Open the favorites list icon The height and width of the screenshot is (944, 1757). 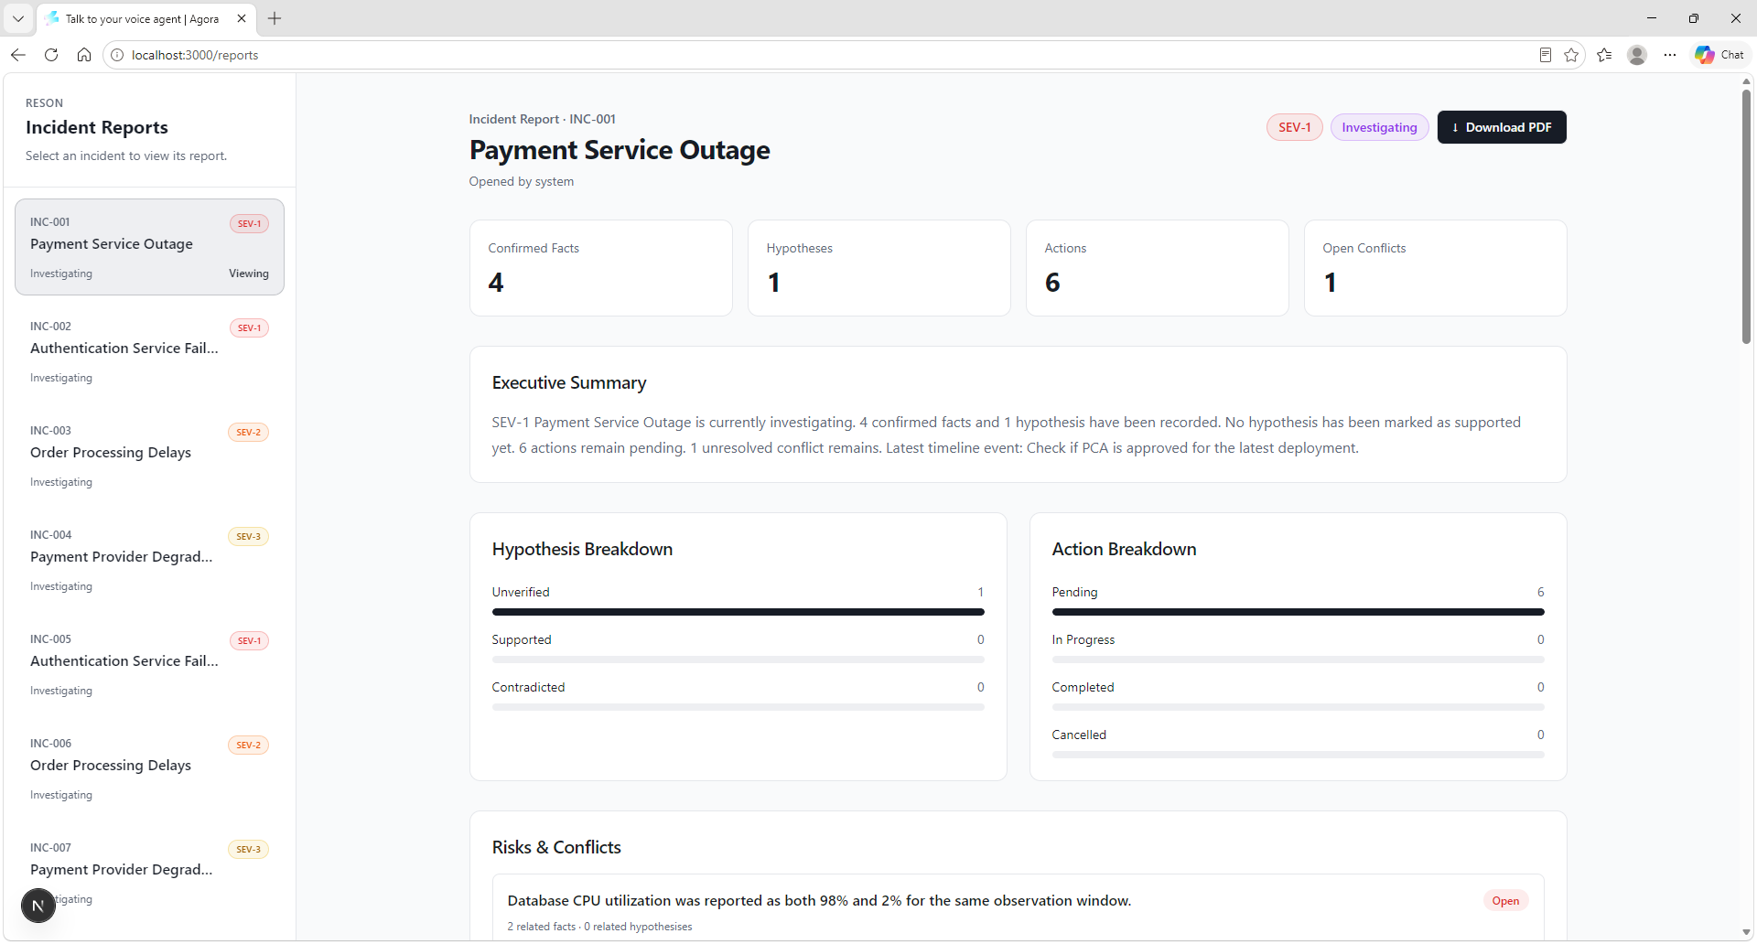[x=1604, y=55]
